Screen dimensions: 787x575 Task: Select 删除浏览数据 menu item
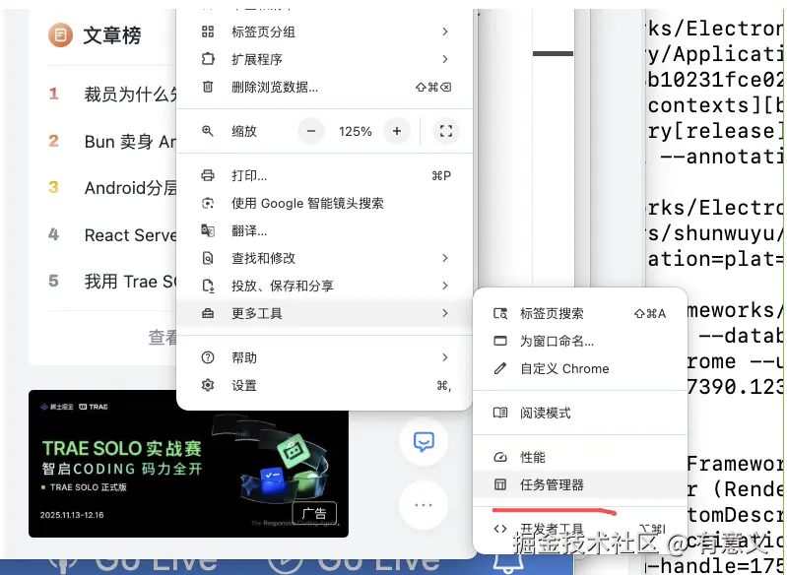click(x=324, y=87)
